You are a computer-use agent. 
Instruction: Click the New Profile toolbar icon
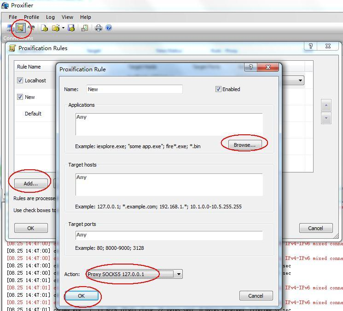44,28
